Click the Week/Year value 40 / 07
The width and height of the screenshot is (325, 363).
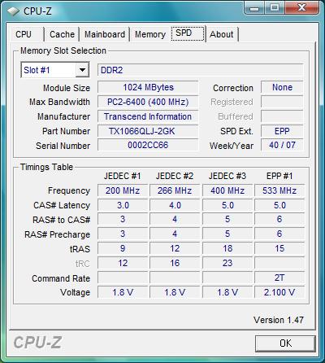[282, 145]
